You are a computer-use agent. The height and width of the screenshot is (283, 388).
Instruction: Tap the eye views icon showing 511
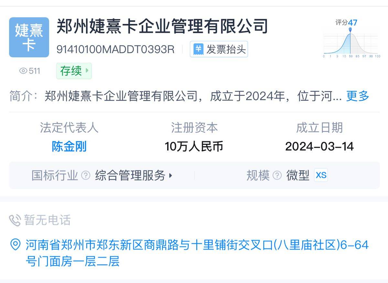(x=23, y=71)
